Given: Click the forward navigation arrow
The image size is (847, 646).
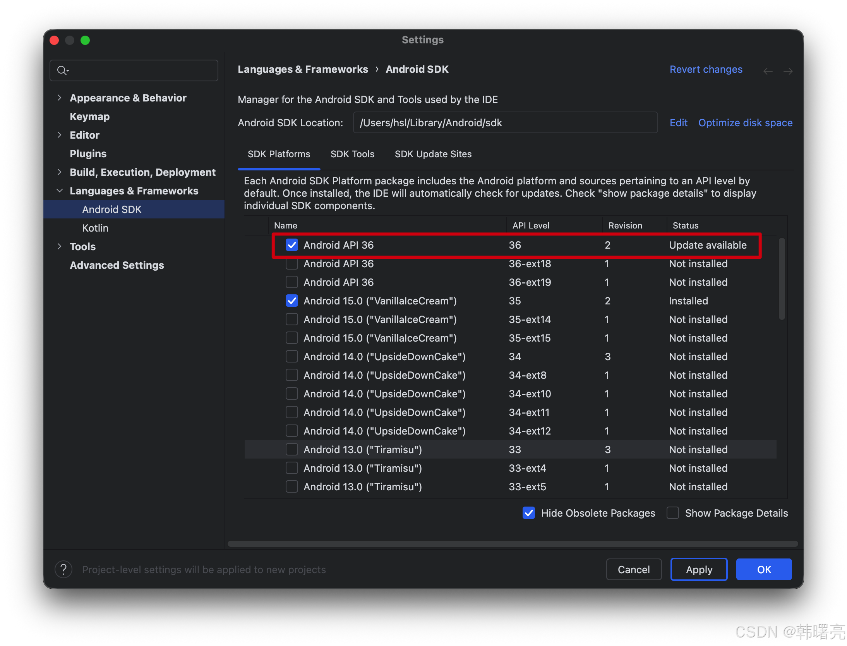Looking at the screenshot, I should (x=788, y=71).
